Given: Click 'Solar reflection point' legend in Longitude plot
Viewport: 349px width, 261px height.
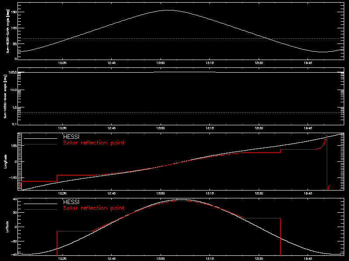Looking at the screenshot, I should coord(94,143).
